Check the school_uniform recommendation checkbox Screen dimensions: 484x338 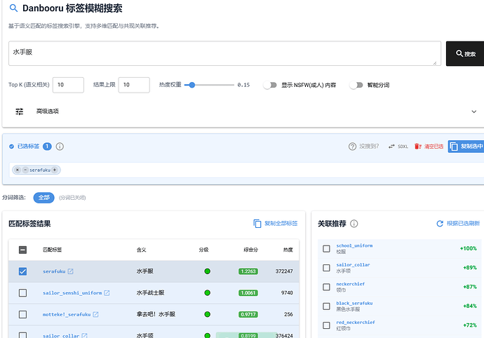[x=326, y=248]
